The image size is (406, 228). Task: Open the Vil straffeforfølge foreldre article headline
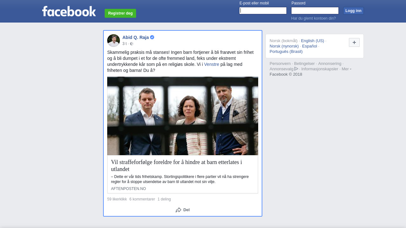coord(176,166)
